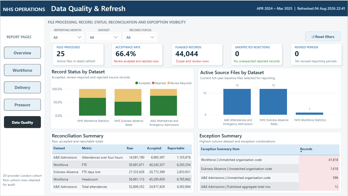Click the Metric column header
Screen dimensions: 348x196
87,148
